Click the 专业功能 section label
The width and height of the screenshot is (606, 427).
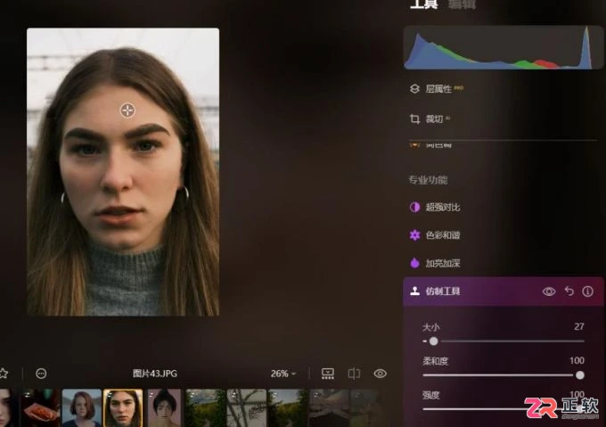point(429,180)
